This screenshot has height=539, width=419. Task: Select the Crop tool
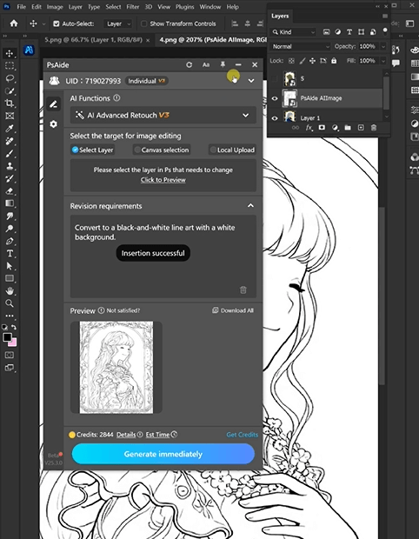click(10, 103)
